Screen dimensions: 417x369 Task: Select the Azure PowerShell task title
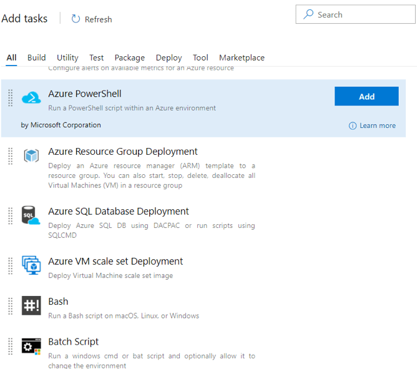tap(84, 94)
